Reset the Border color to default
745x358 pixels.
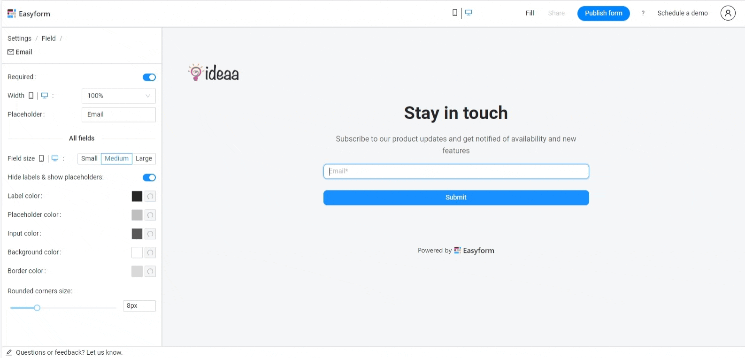150,272
